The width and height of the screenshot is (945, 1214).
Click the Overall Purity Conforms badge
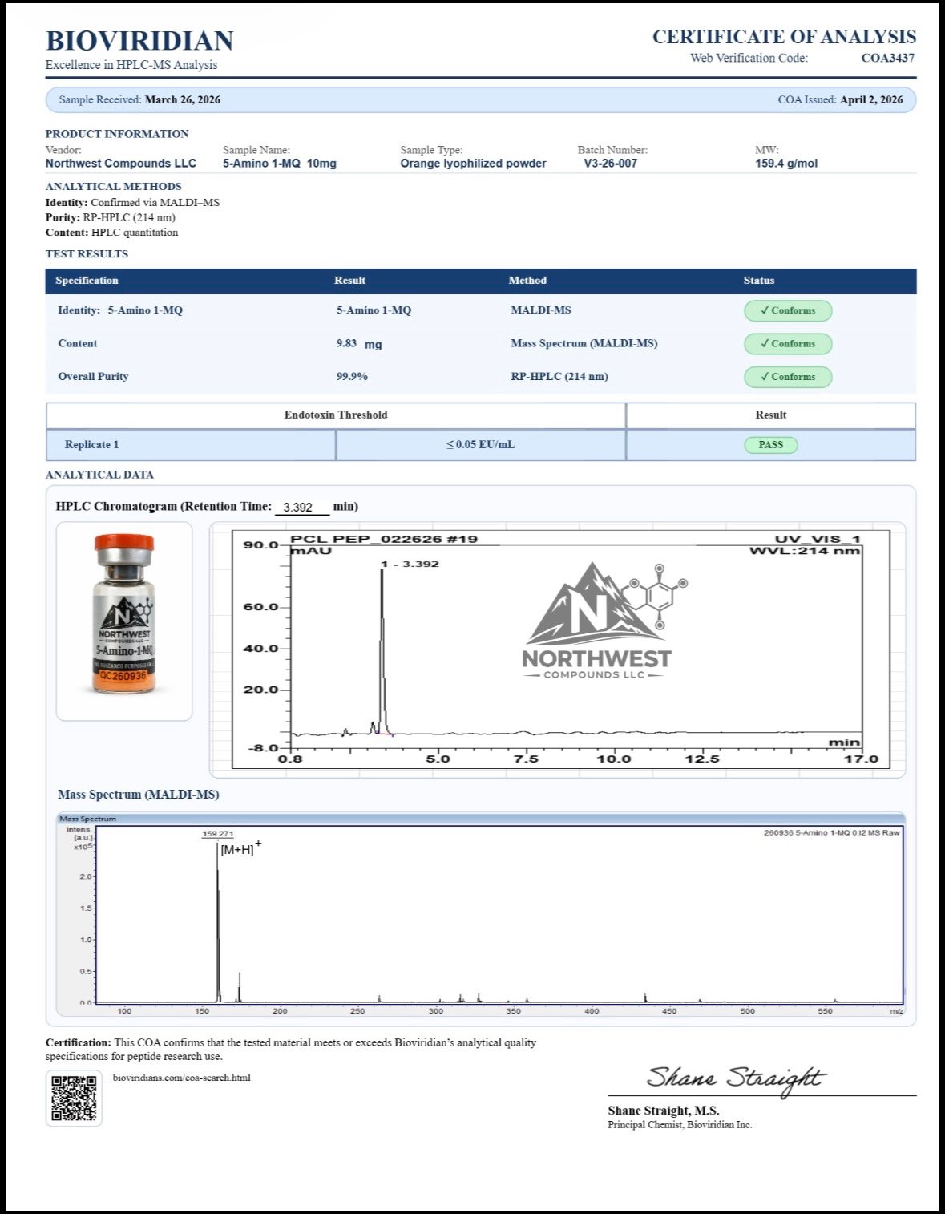coord(787,377)
